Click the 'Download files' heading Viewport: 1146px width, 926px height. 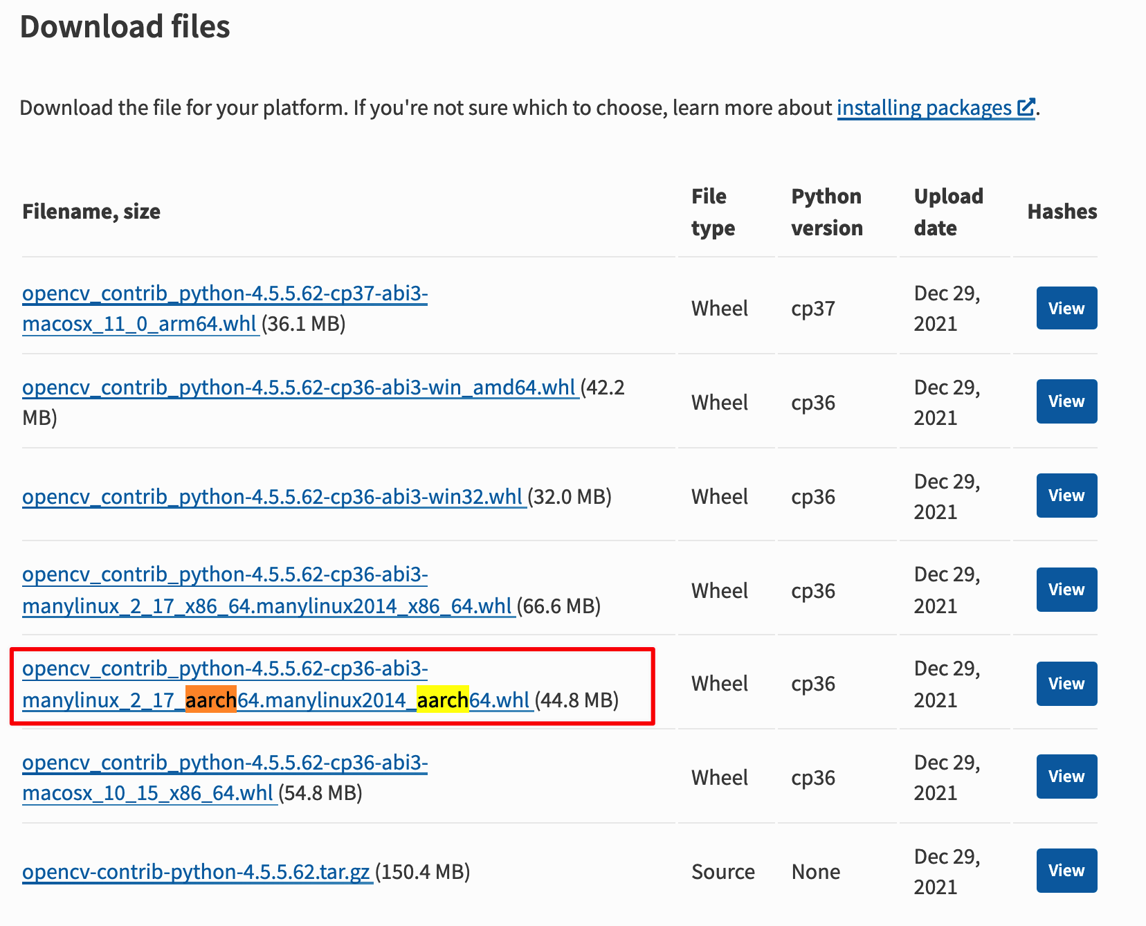click(x=125, y=27)
